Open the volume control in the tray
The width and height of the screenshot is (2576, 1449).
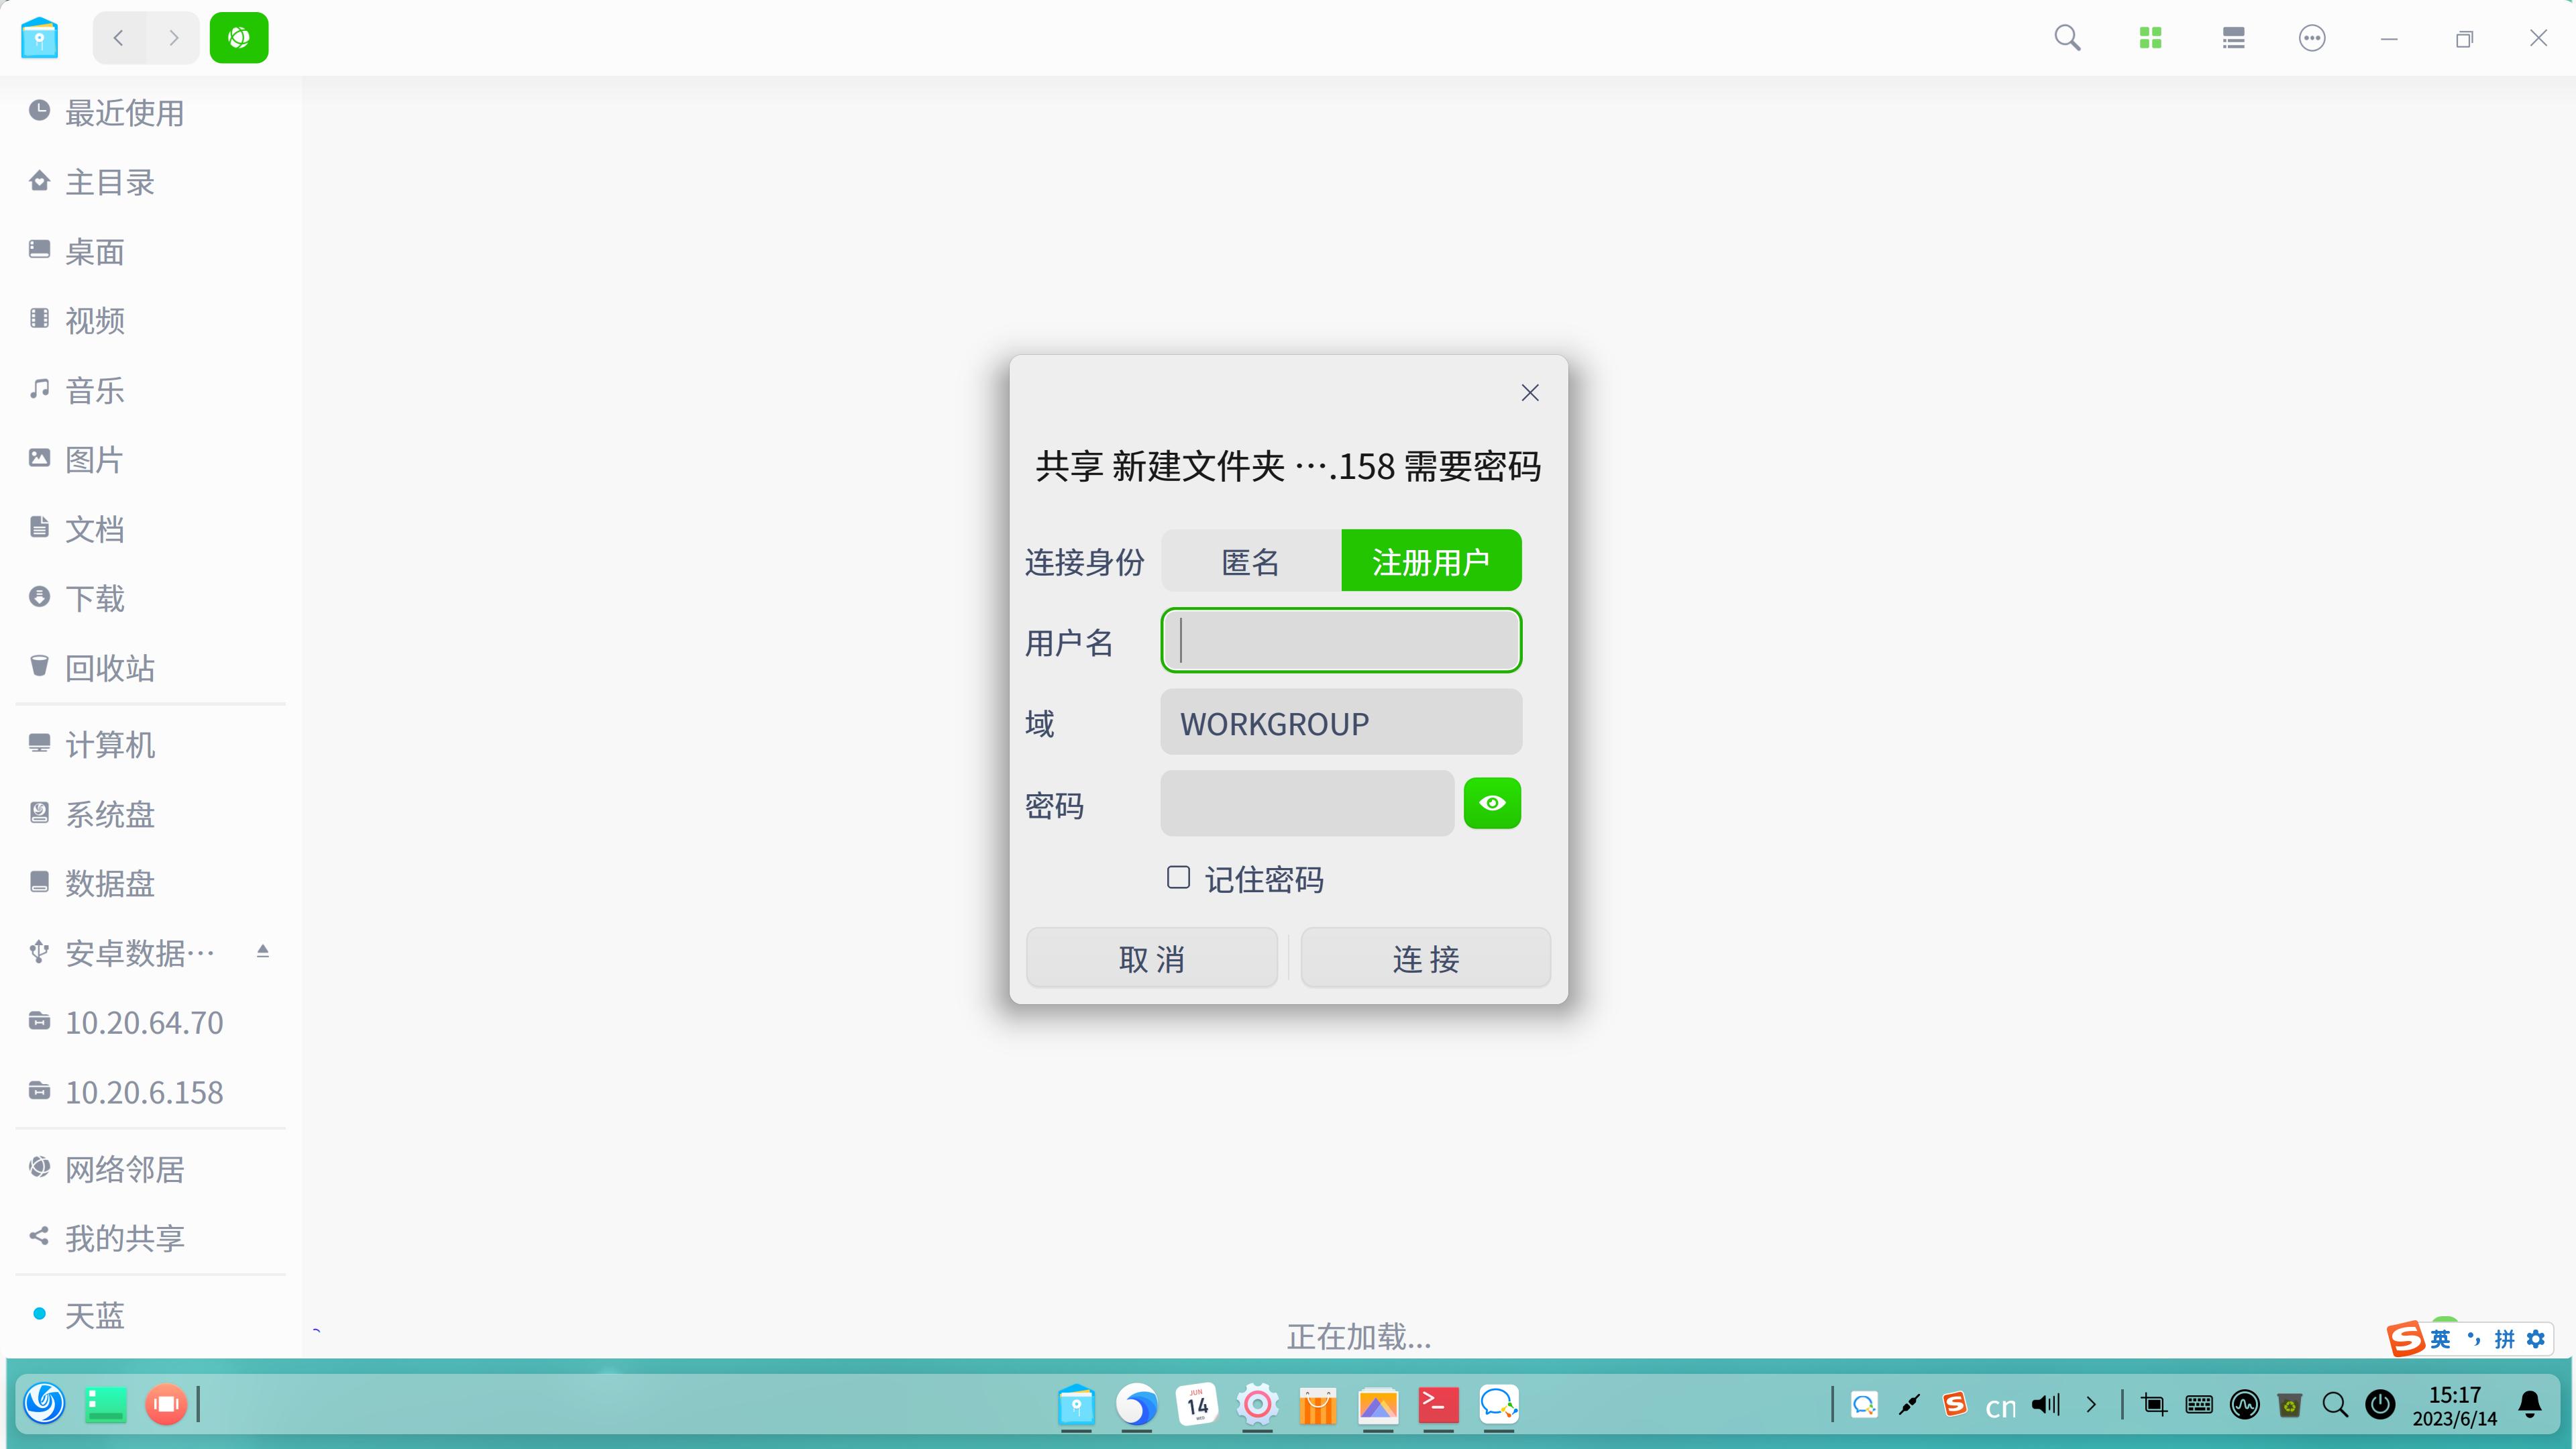2046,1405
